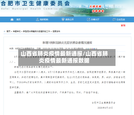
Task: Click the line 新增无症状感染者有关情况通报如下
Action: point(34,67)
